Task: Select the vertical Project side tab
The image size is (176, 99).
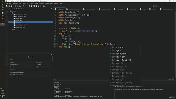Action: [7, 12]
